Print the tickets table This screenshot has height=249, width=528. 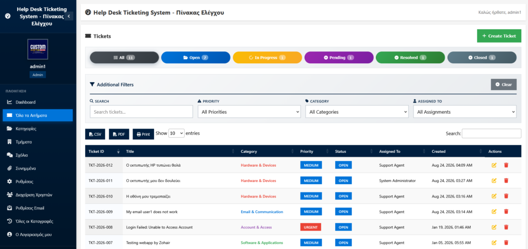coord(143,134)
